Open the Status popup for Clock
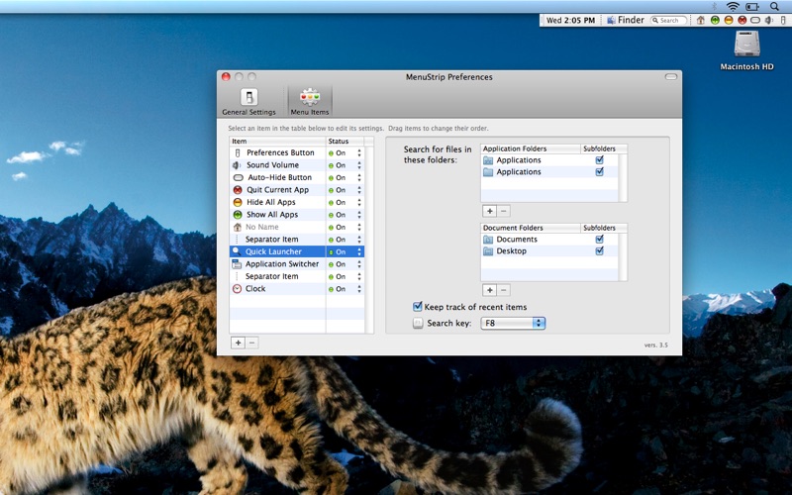The width and height of the screenshot is (792, 495). click(359, 289)
